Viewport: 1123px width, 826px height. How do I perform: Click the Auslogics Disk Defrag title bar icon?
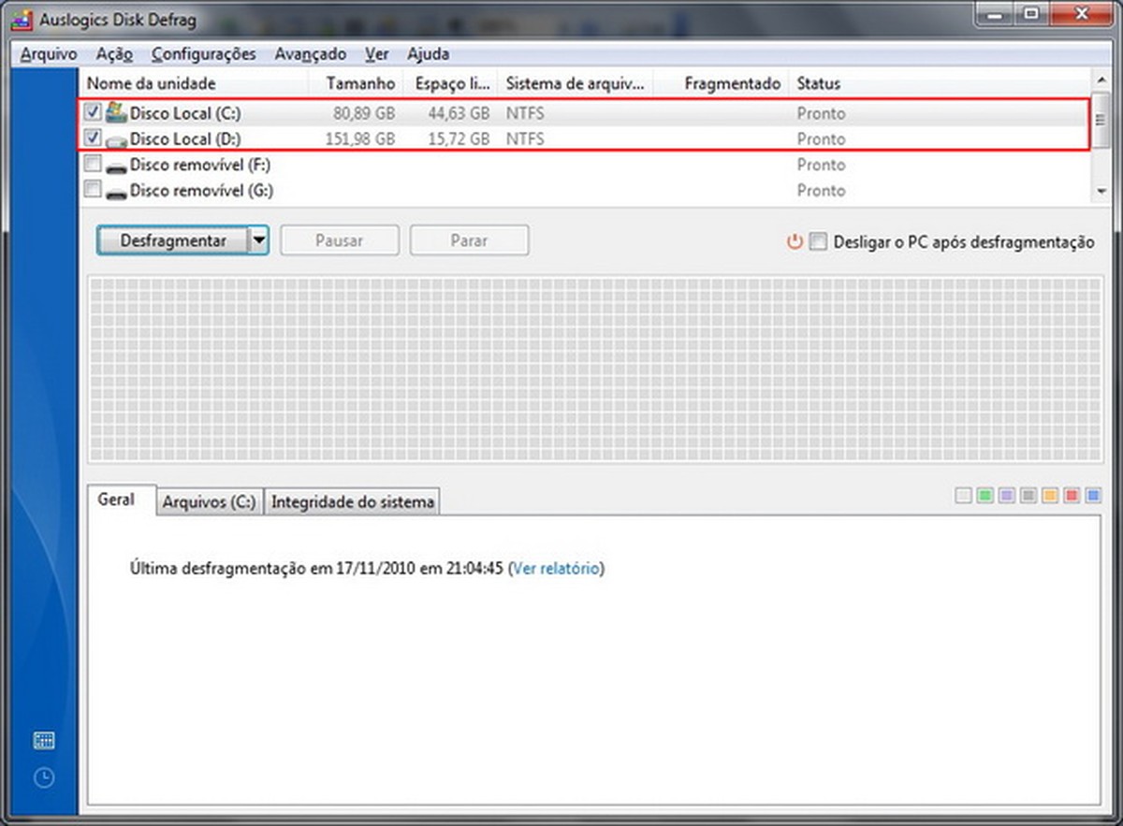pos(21,19)
